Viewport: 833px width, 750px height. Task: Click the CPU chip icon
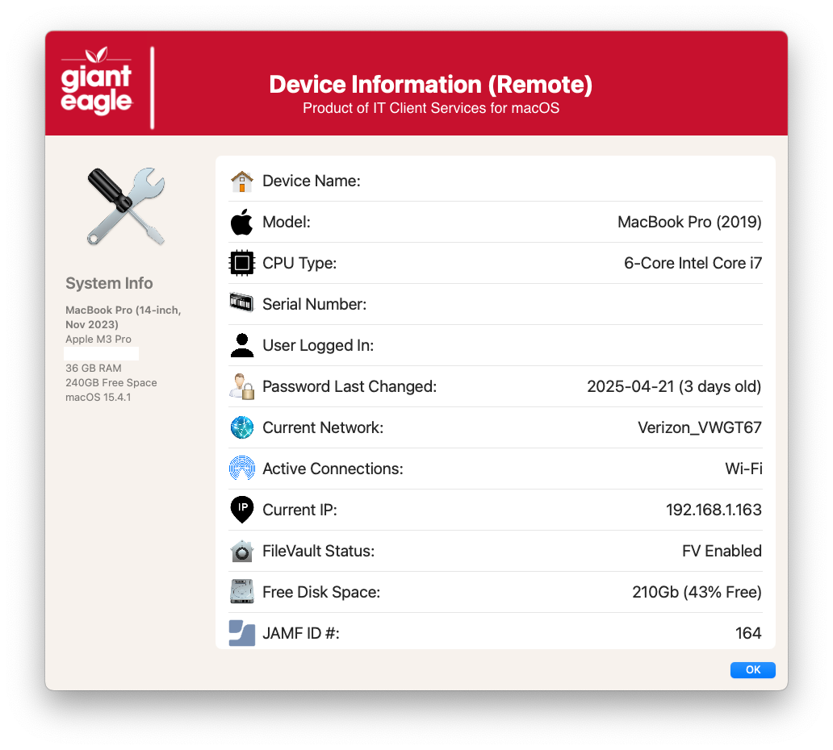pyautogui.click(x=241, y=263)
